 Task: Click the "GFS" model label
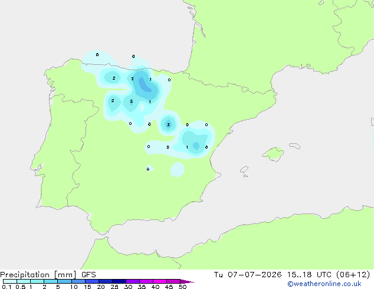pyautogui.click(x=88, y=275)
